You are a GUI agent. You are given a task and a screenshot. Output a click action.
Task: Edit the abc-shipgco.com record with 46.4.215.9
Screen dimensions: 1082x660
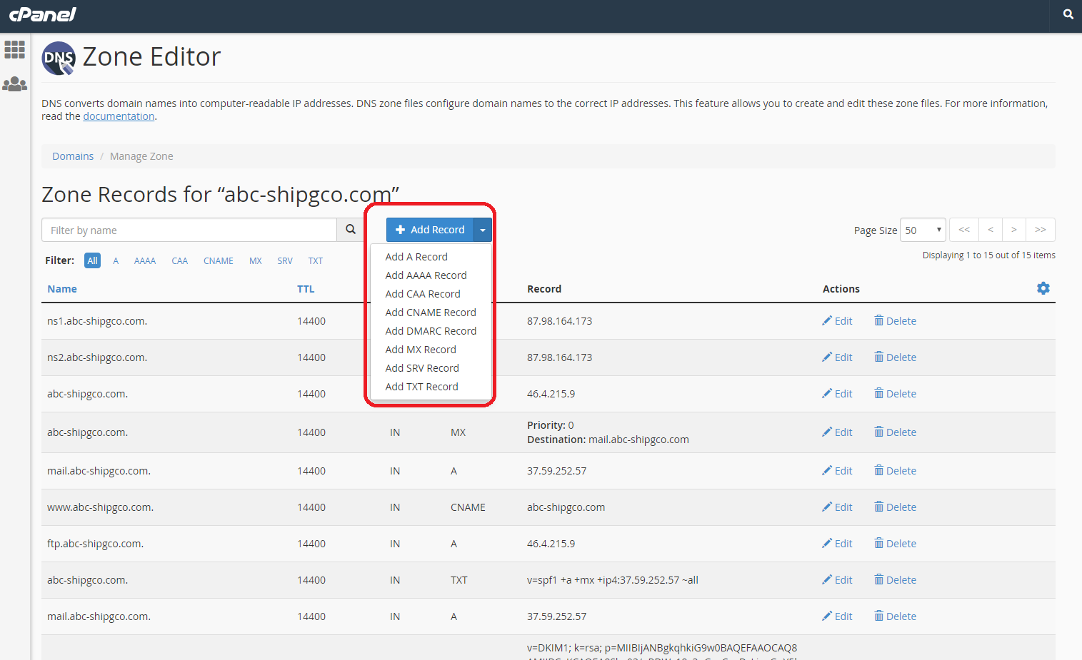click(837, 394)
